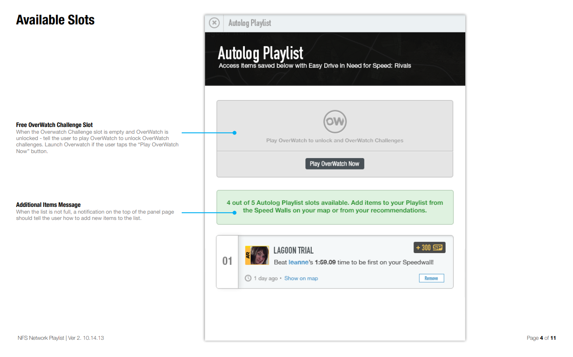Screen dimensions: 573x357
Task: Click the 1:59.09 time value
Action: point(325,262)
